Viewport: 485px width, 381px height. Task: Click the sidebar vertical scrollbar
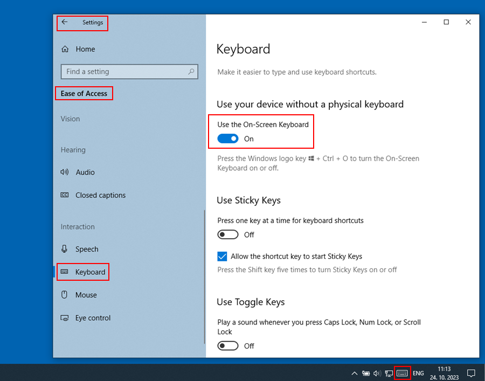pos(204,277)
